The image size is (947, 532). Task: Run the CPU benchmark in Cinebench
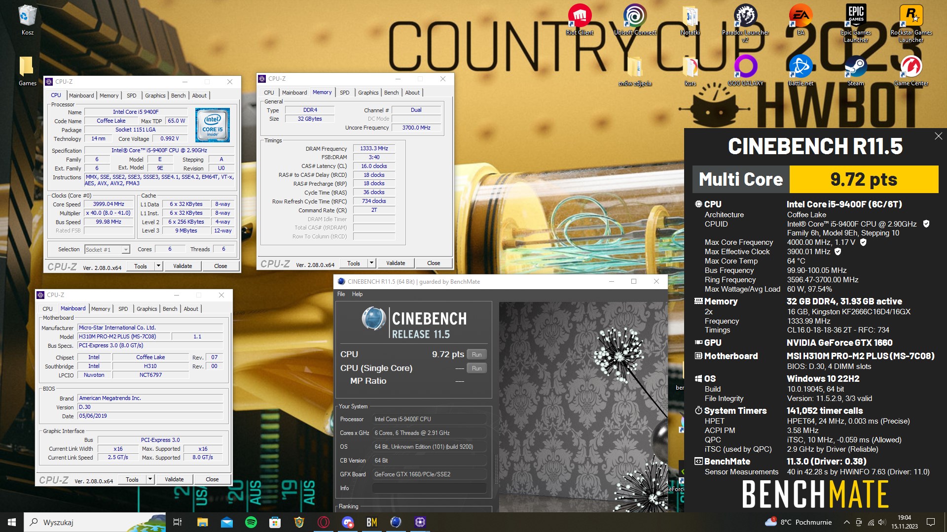pos(476,355)
